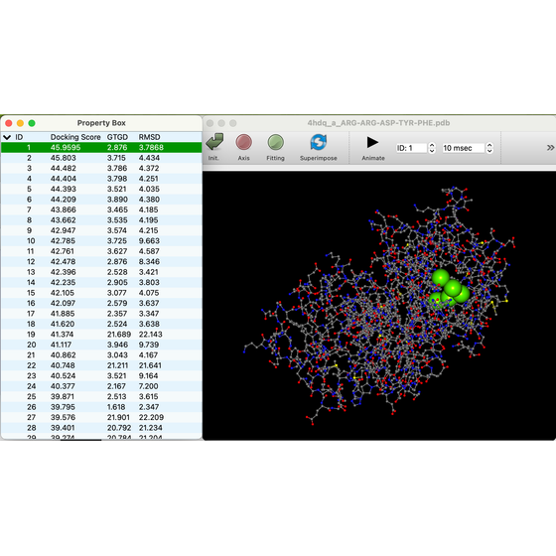This screenshot has width=556, height=556.
Task: Click RMSD value 7.200 in row 24
Action: tap(149, 386)
